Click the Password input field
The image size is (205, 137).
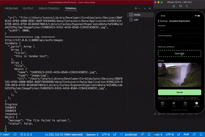pos(179,30)
